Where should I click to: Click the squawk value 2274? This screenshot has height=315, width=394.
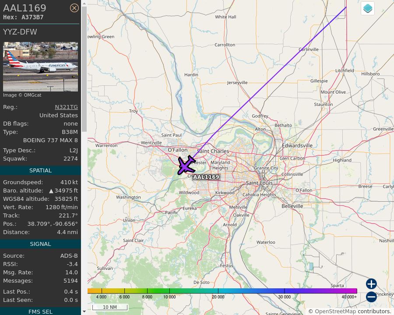[x=70, y=158]
